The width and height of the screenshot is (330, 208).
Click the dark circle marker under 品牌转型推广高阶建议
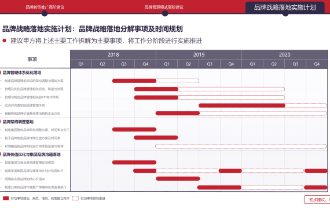click(x=45, y=13)
